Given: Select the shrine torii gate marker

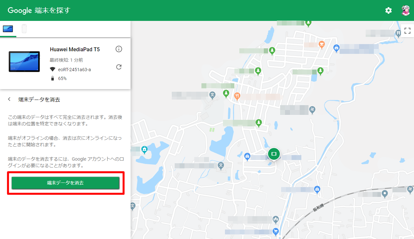Looking at the screenshot, I should (398, 33).
